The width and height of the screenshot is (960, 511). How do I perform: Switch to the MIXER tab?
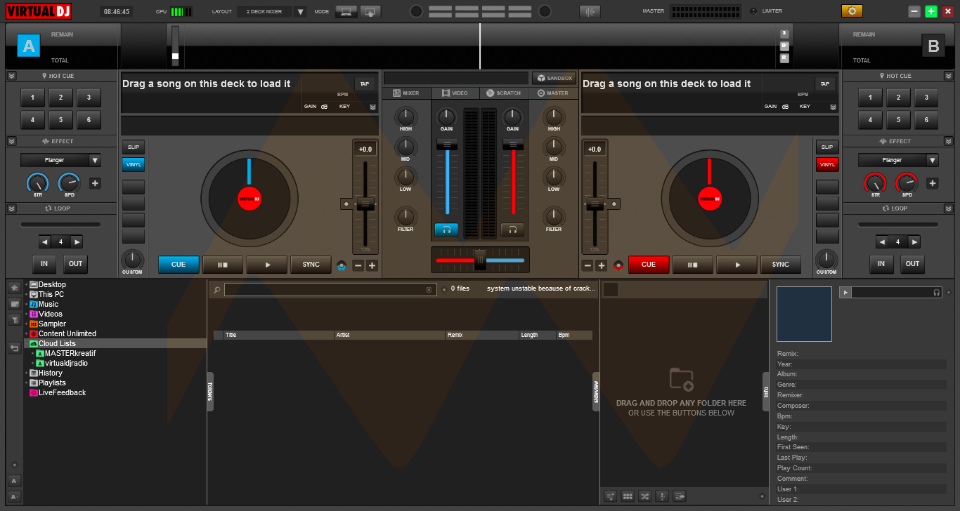click(x=407, y=93)
